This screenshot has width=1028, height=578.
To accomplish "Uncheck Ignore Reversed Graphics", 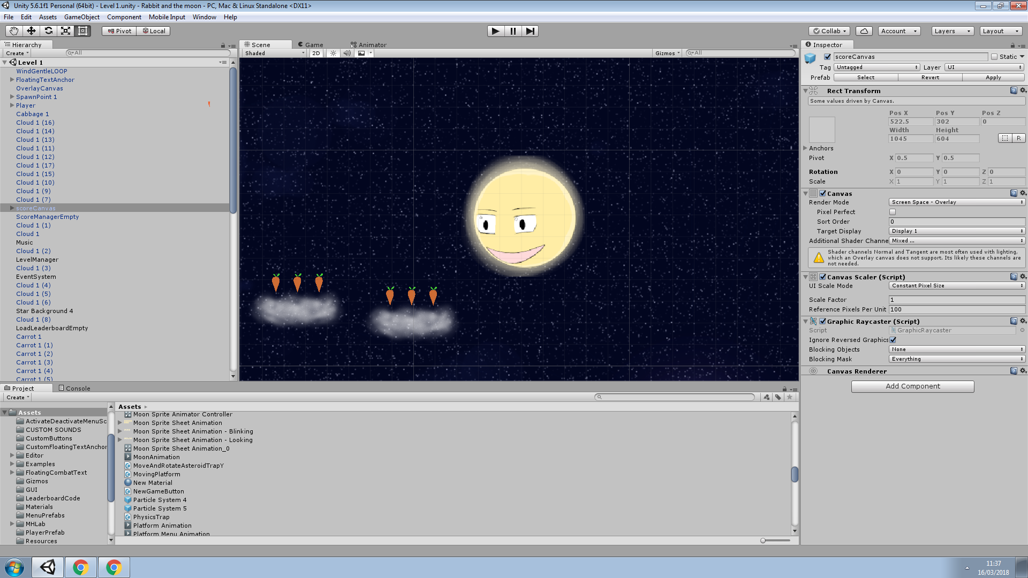I will click(893, 340).
